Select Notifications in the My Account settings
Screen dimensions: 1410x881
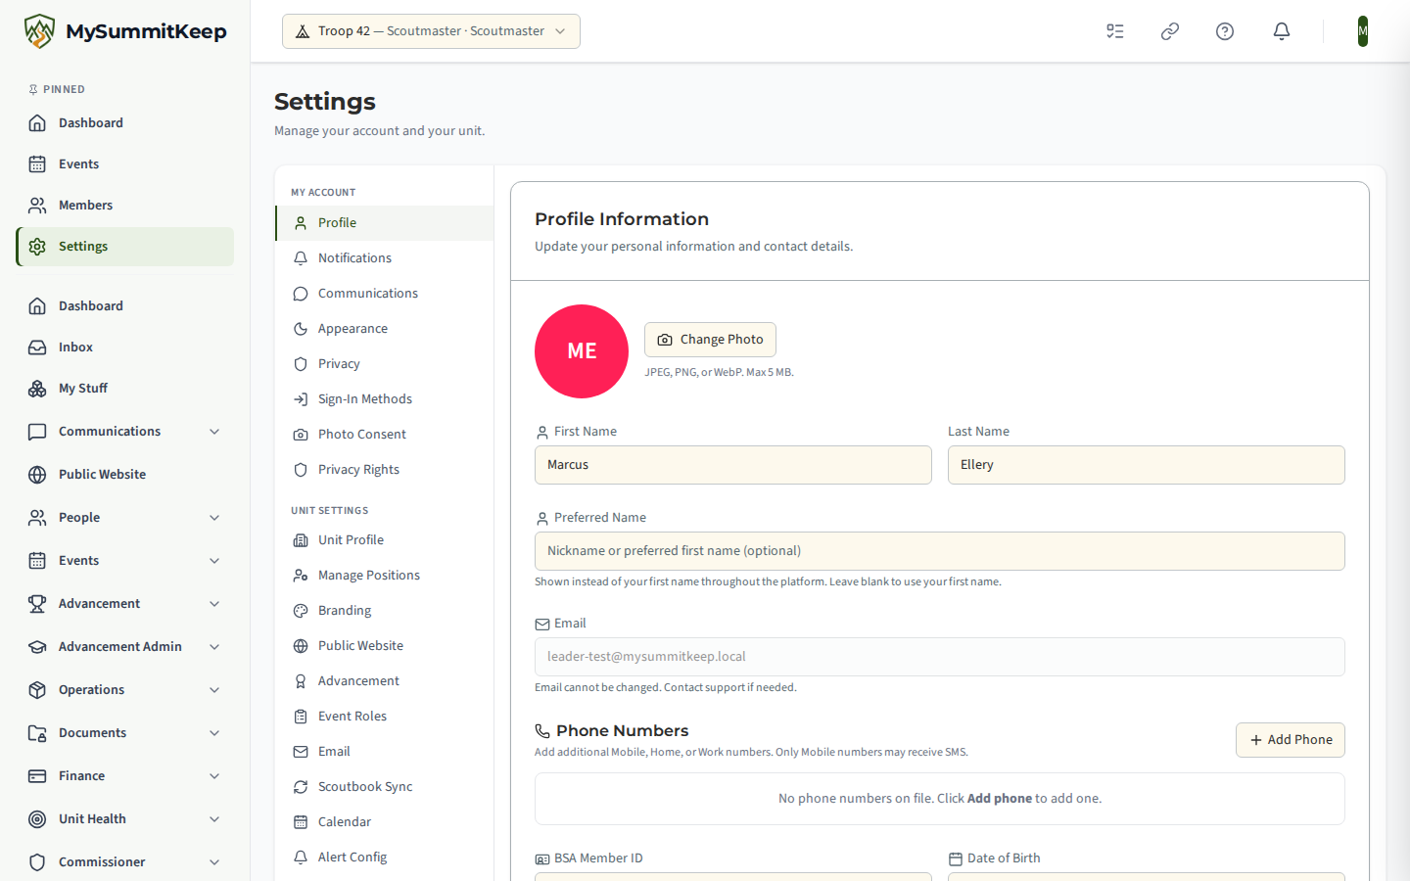pos(384,258)
